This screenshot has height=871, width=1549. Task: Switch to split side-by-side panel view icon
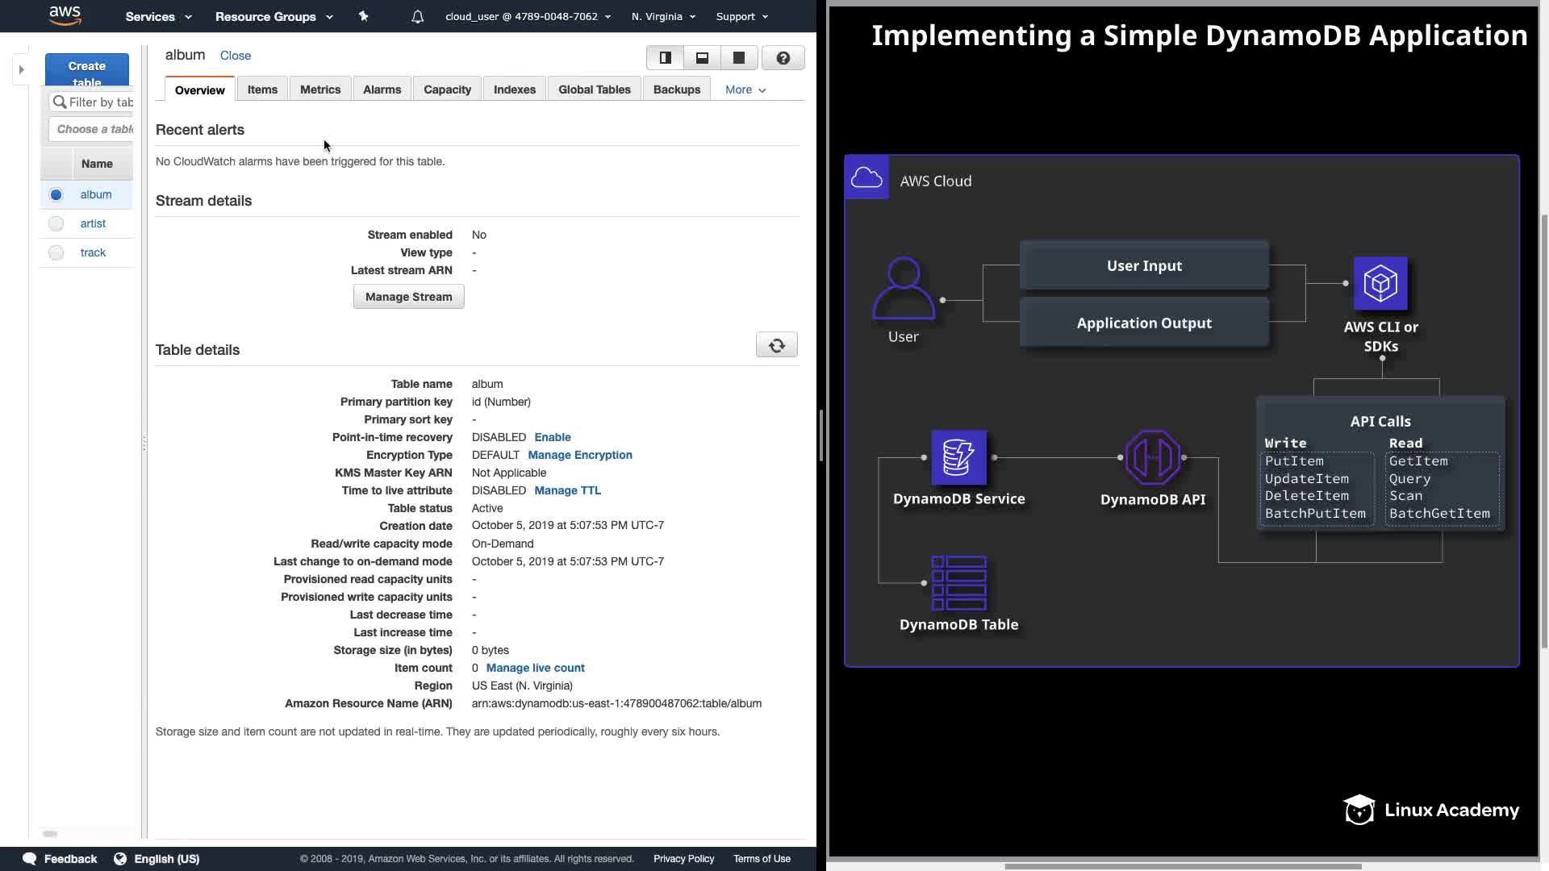[x=665, y=58]
